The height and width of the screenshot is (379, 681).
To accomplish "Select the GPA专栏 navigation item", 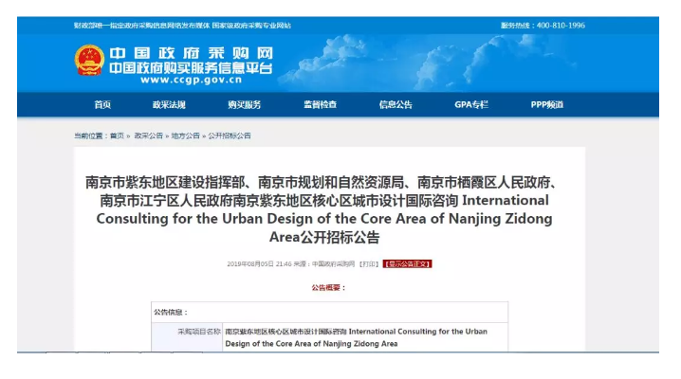I will coord(470,104).
